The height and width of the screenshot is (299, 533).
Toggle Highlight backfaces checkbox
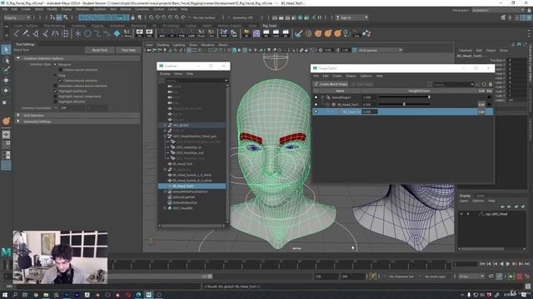[x=56, y=91]
